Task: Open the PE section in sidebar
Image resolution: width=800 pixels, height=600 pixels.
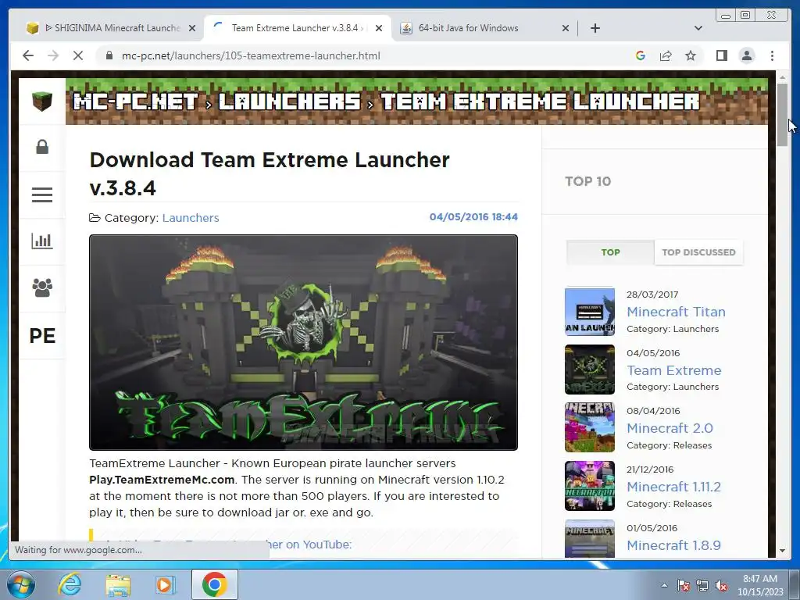Action: coord(42,336)
